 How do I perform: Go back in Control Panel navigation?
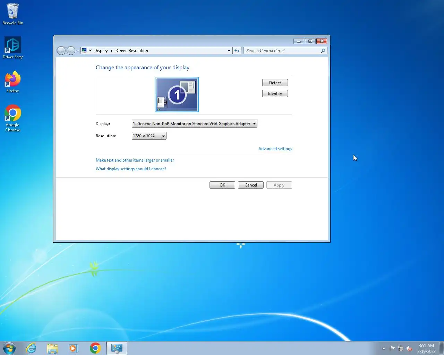(61, 51)
